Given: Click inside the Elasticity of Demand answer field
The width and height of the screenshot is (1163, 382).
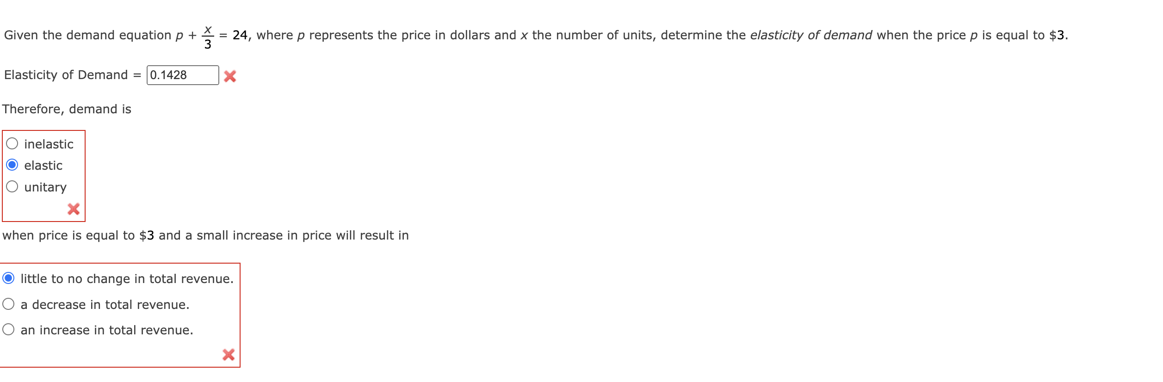Looking at the screenshot, I should 183,75.
